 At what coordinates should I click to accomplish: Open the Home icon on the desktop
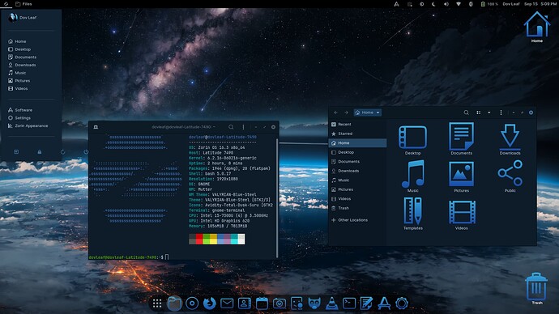537,27
